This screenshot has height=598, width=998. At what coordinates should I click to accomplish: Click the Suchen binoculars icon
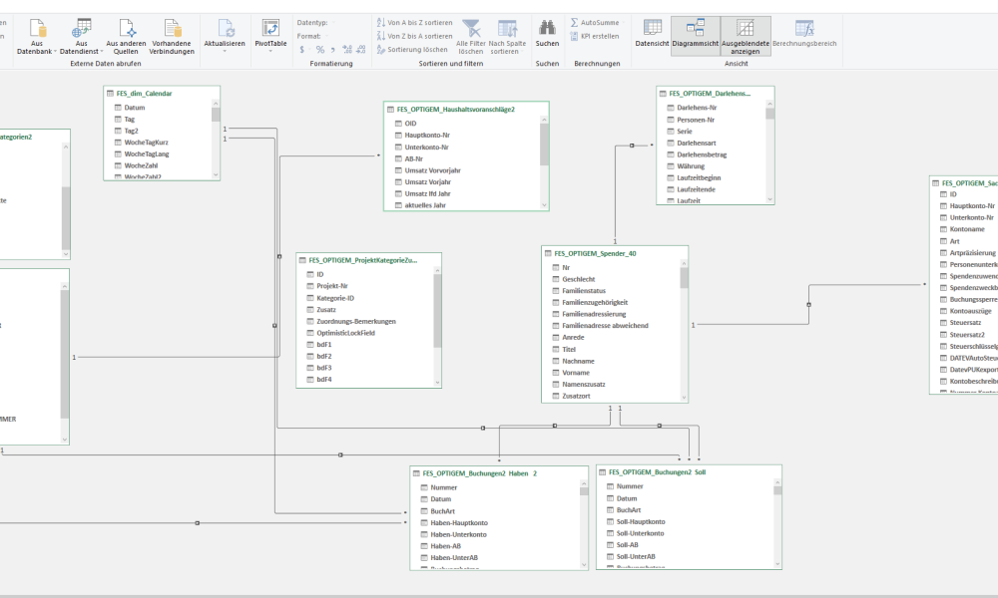[547, 27]
